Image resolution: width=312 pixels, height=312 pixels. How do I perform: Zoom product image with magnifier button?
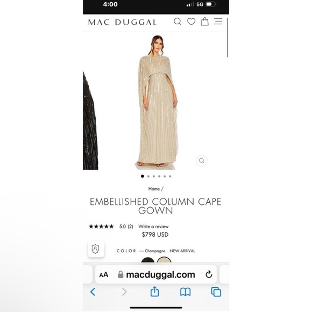(x=202, y=161)
